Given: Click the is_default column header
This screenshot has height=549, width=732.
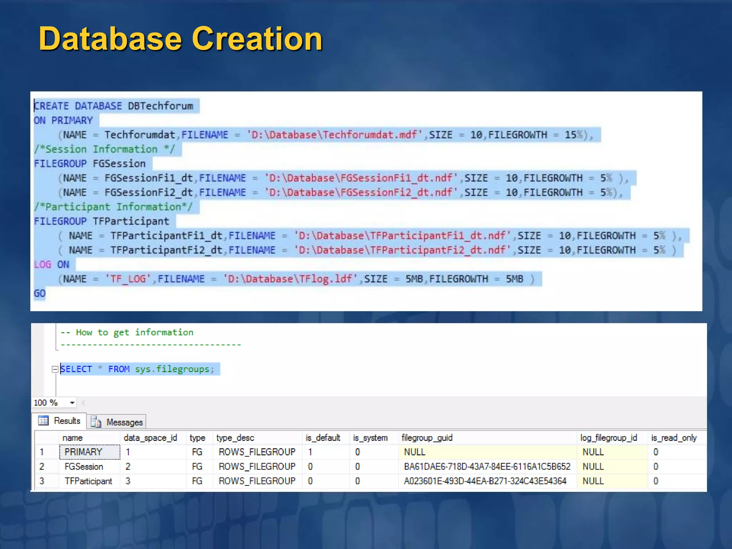Looking at the screenshot, I should [326, 438].
